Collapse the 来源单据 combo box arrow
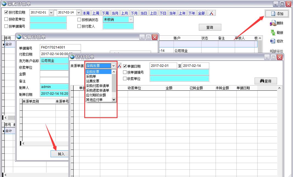The image size is (293, 177). (x=113, y=66)
